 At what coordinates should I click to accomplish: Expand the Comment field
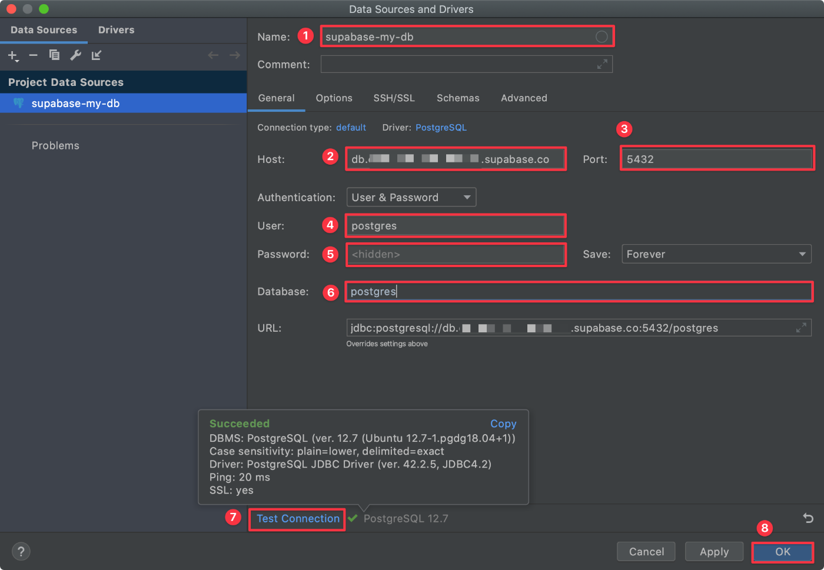click(602, 64)
